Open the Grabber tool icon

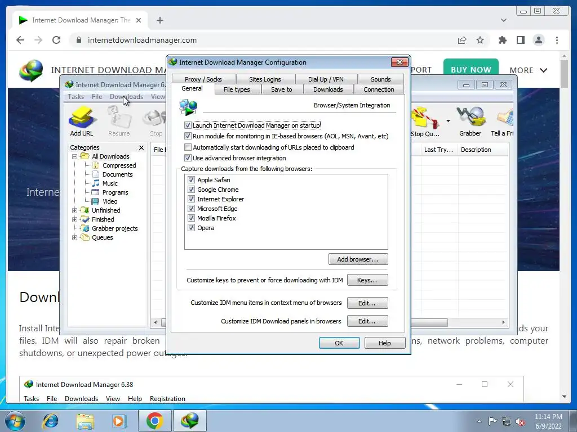[471, 121]
